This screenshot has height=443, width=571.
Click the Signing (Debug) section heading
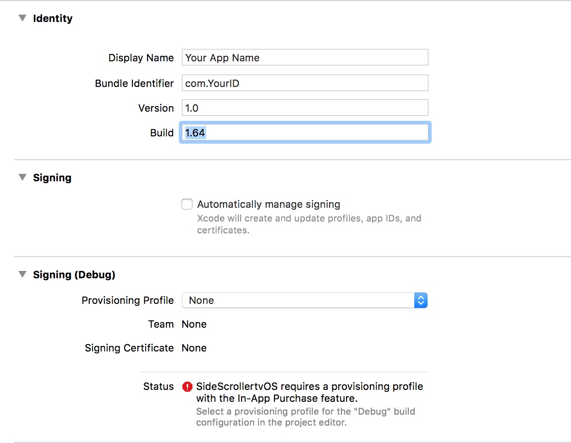pyautogui.click(x=74, y=275)
